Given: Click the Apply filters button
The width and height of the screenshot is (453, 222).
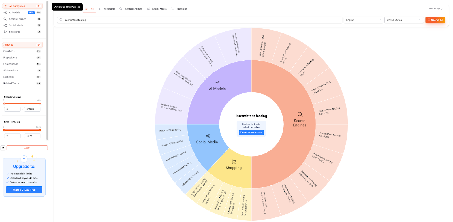Looking at the screenshot, I should (x=27, y=148).
